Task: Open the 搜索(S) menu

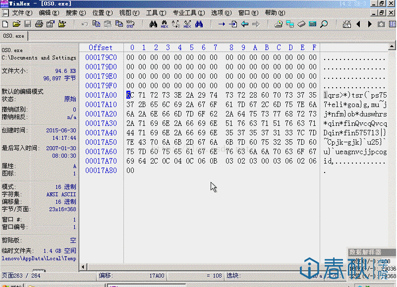Action: pyautogui.click(x=76, y=13)
